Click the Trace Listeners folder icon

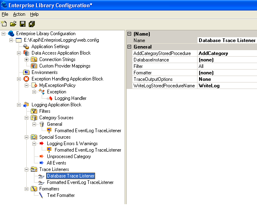click(x=34, y=169)
